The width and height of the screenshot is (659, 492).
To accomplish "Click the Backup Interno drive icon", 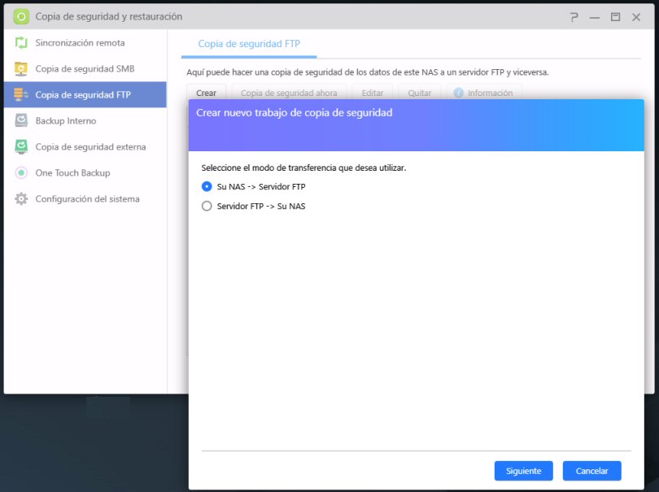I will [21, 120].
